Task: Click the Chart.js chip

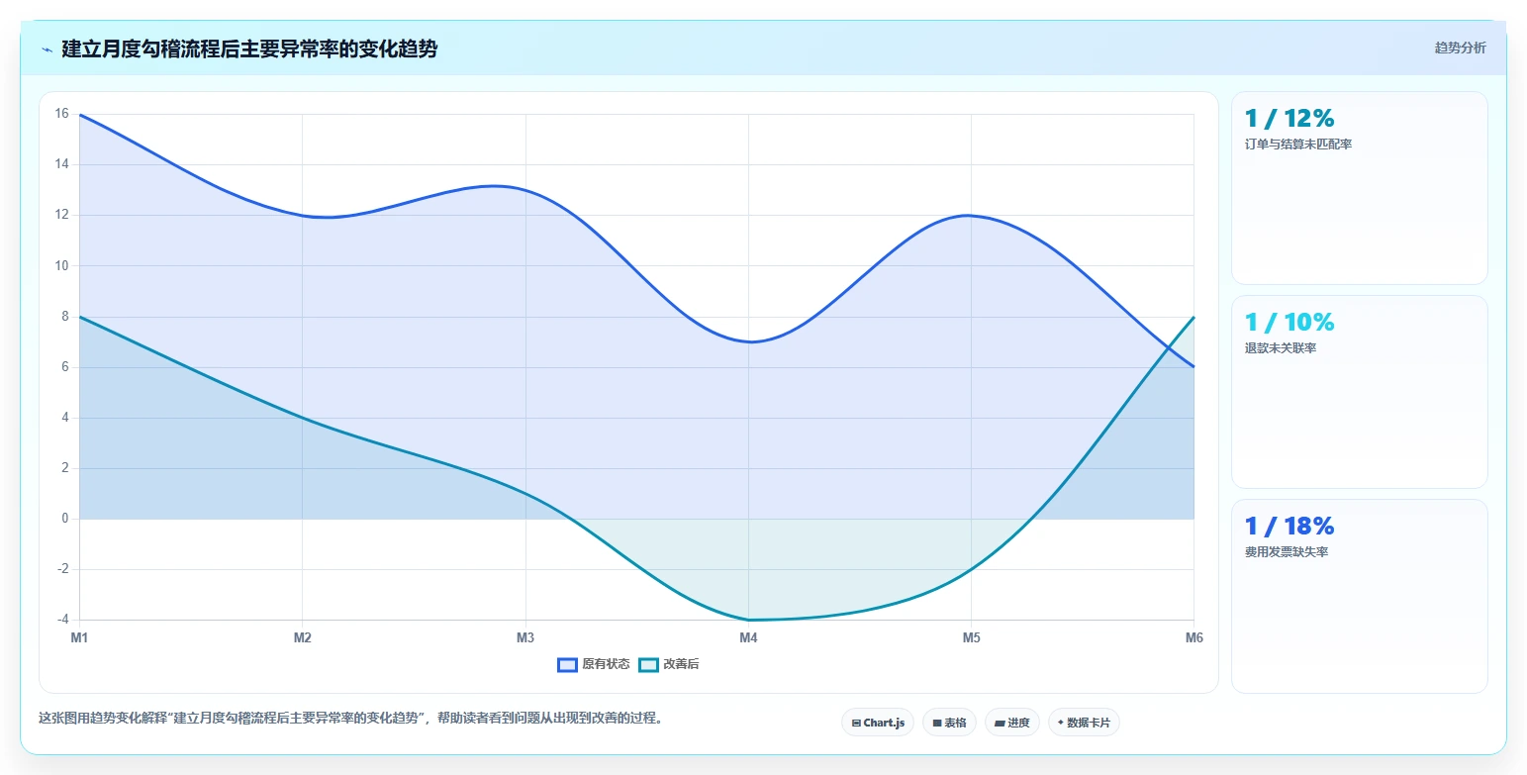Action: coord(878,723)
